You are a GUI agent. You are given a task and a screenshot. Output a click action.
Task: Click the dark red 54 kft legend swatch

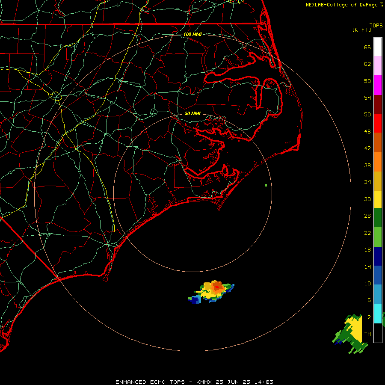pos(378,104)
